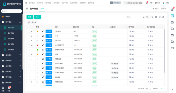Switch to 供应商管理 top navigation tab
The width and height of the screenshot is (176, 93).
click(x=74, y=3)
